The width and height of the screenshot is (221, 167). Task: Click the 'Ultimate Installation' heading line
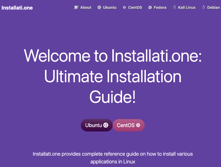pos(113,76)
